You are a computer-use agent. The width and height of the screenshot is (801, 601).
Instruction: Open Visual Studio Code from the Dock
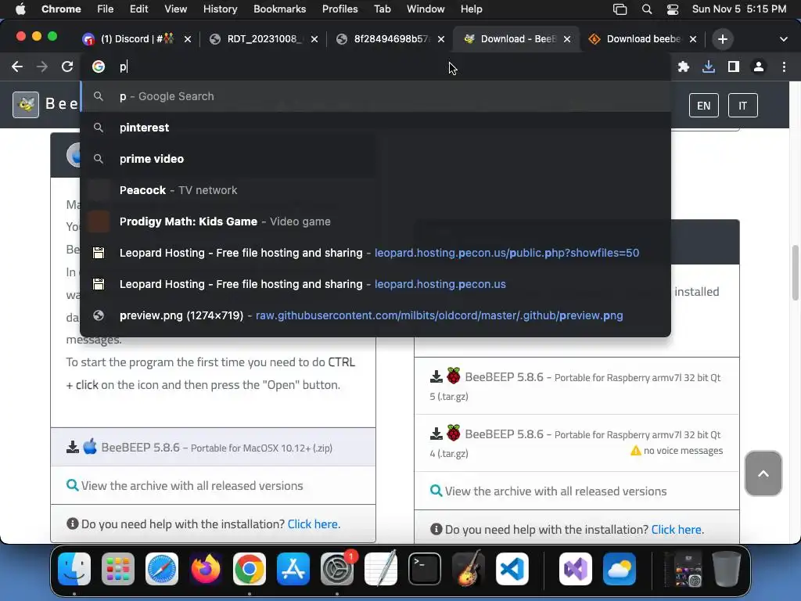(512, 569)
